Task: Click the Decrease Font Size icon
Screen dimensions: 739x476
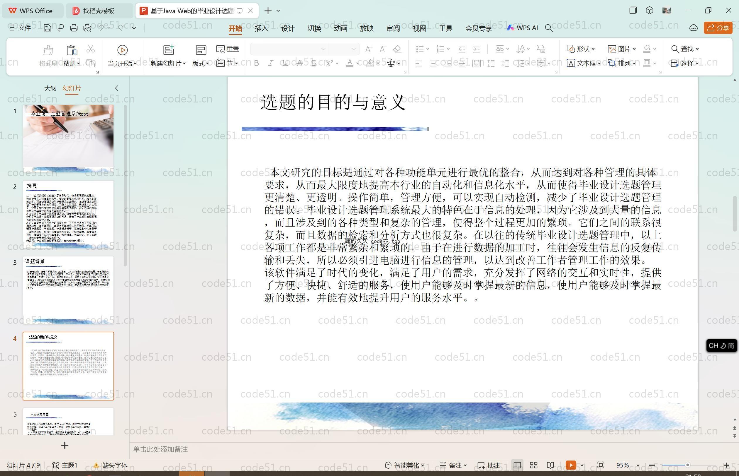Action: click(383, 49)
